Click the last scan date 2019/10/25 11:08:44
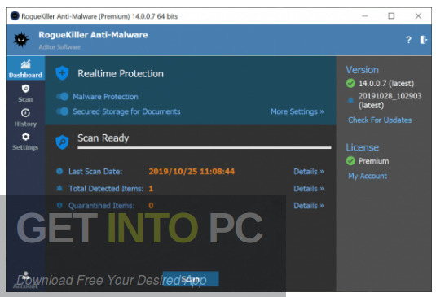436x297 pixels. click(x=192, y=171)
